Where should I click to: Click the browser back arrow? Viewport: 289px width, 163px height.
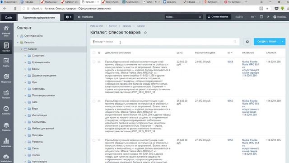pos(5,9)
